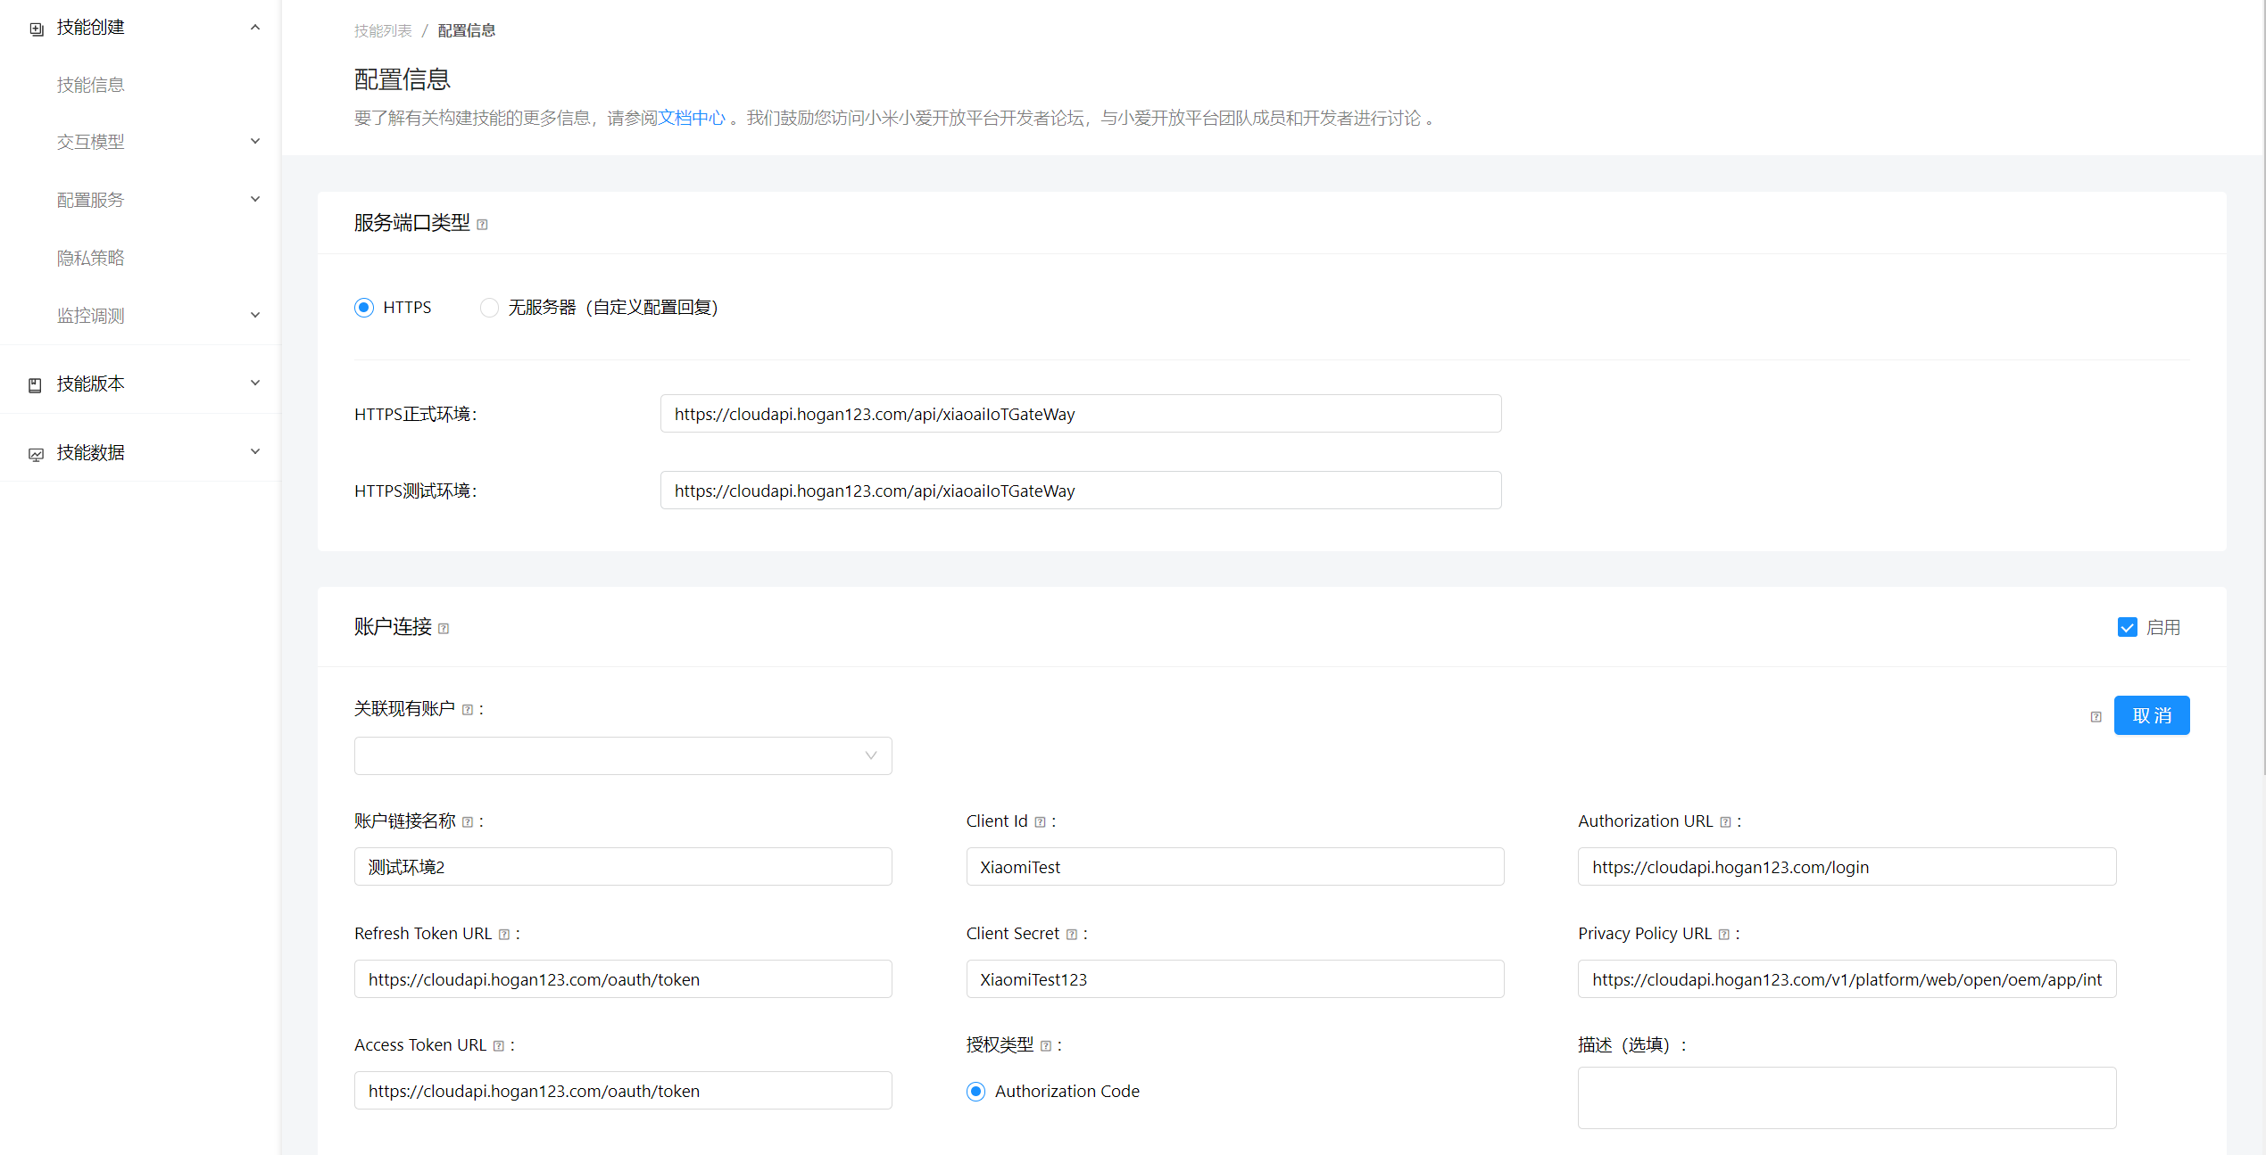Open 隐私策略 in the sidebar
Viewport: 2266px width, 1155px height.
(91, 258)
